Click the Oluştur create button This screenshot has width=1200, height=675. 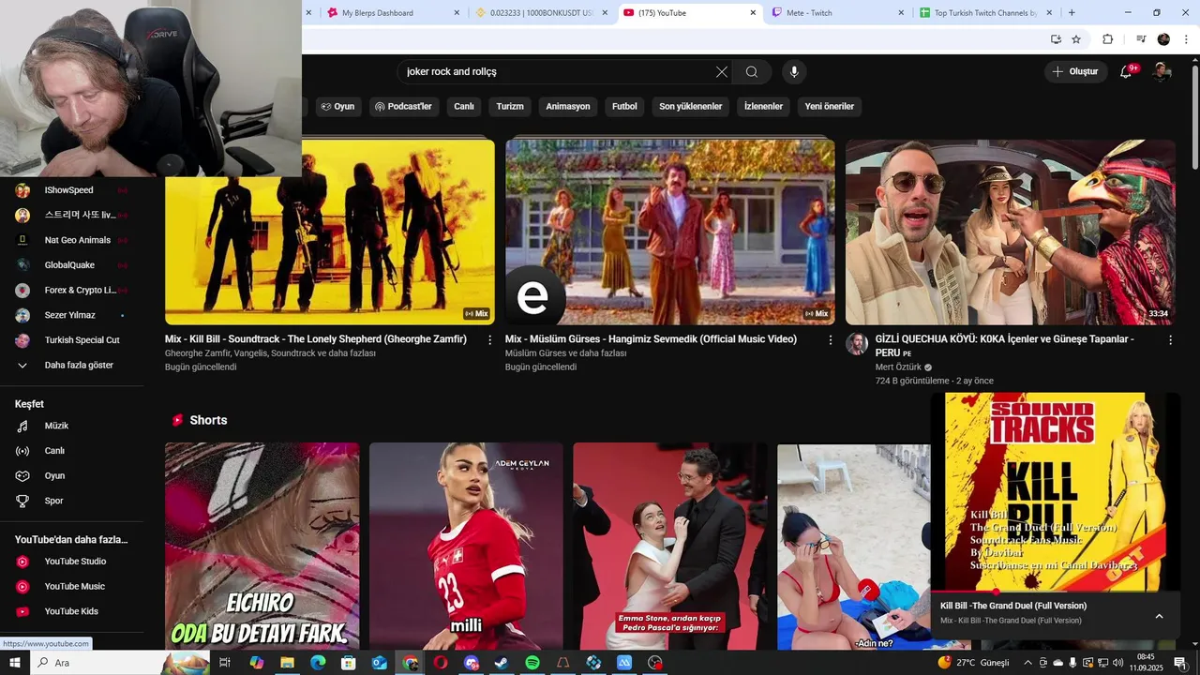[1075, 71]
